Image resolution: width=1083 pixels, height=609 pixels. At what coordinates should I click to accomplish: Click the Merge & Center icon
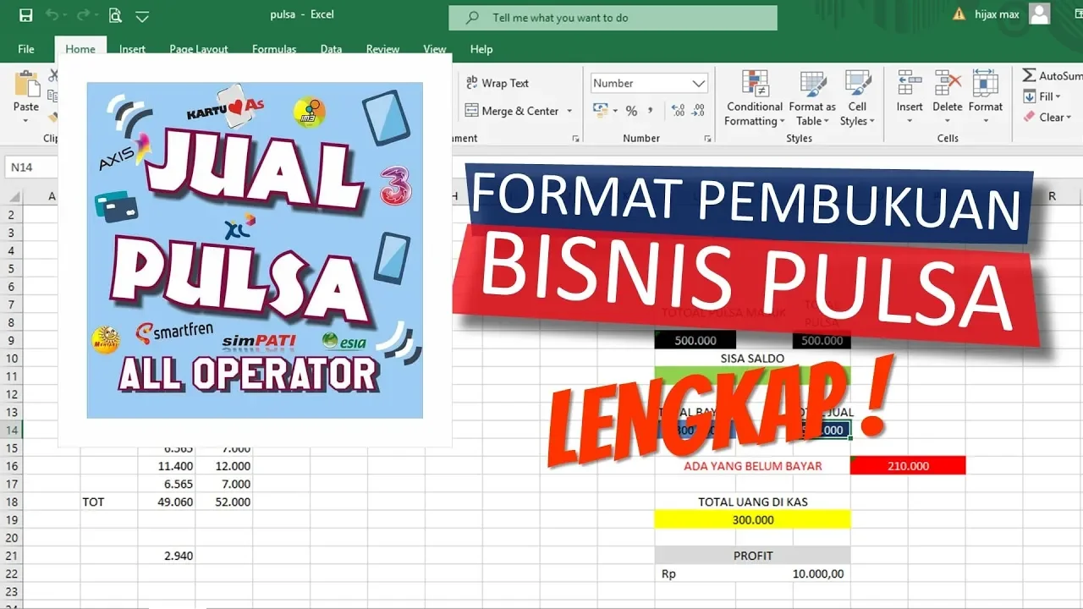(471, 111)
